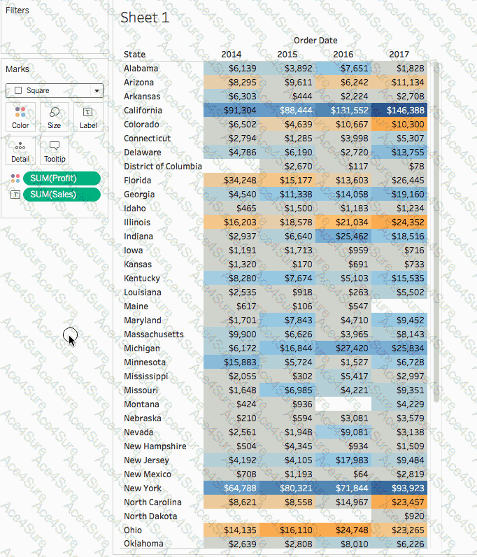The width and height of the screenshot is (477, 557).
Task: Click the New York row label
Action: pos(142,488)
